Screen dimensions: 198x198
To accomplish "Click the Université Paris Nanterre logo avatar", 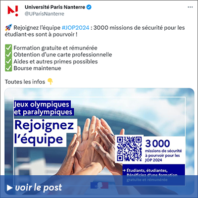I will tap(13, 10).
